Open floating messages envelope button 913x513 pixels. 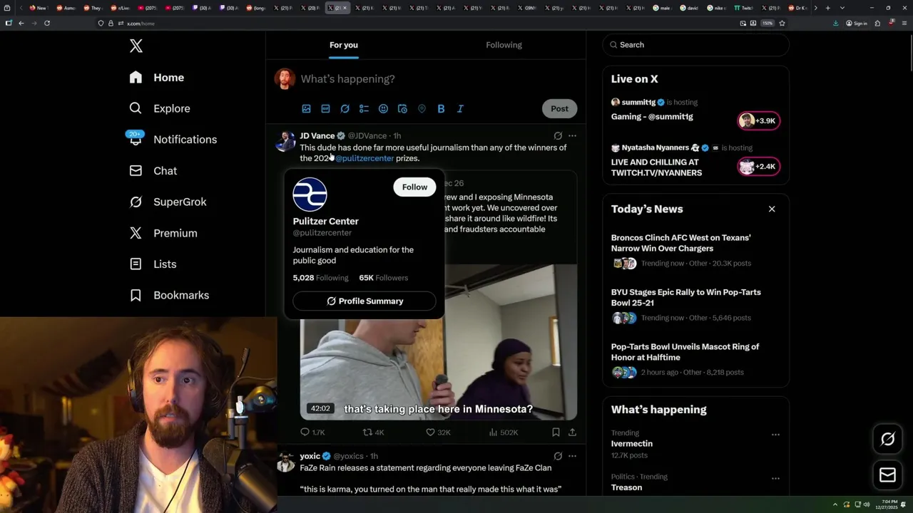(887, 475)
